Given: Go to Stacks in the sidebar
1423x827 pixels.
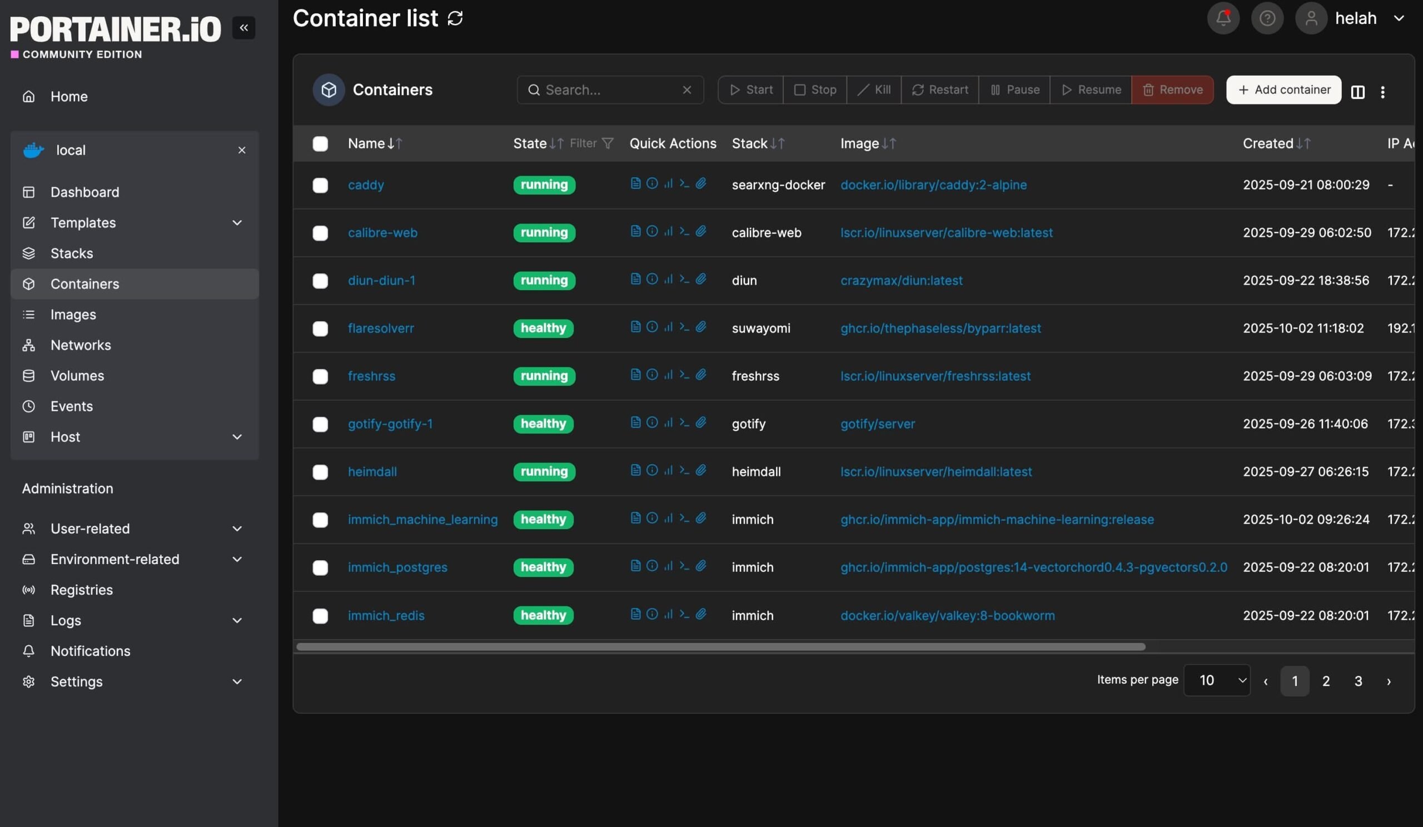Looking at the screenshot, I should [x=72, y=253].
